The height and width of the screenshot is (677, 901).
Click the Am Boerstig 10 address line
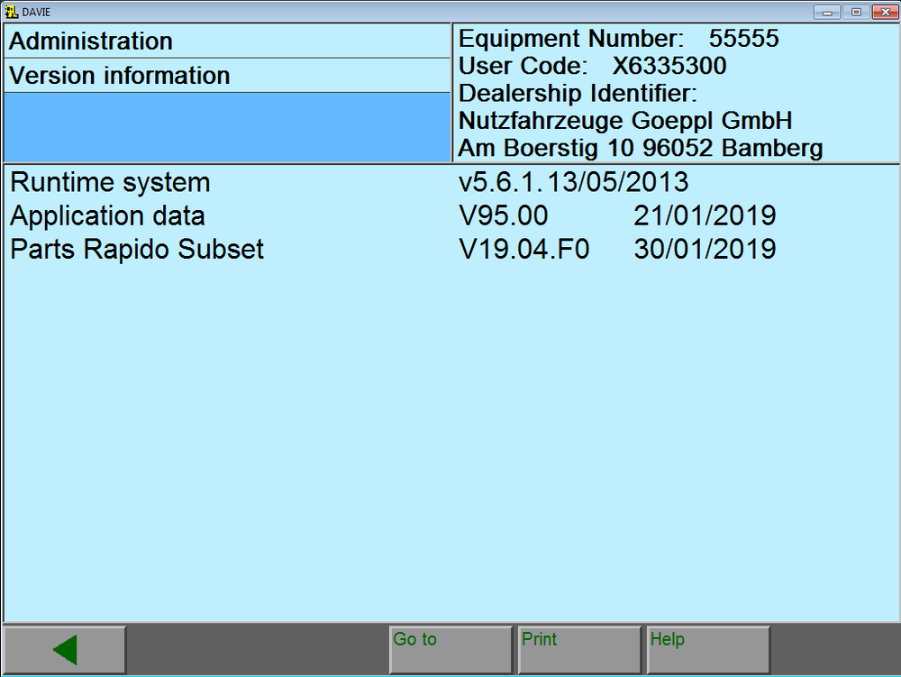pos(640,148)
